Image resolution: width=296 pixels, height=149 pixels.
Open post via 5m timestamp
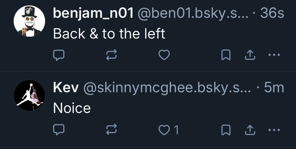[x=274, y=88]
